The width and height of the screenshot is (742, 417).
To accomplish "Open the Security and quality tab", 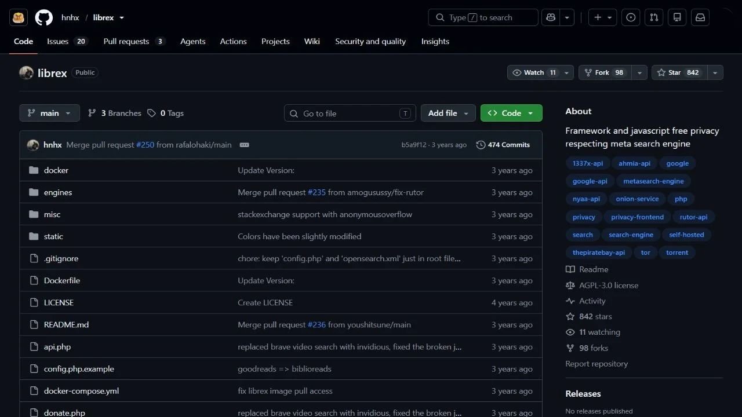I will (370, 41).
